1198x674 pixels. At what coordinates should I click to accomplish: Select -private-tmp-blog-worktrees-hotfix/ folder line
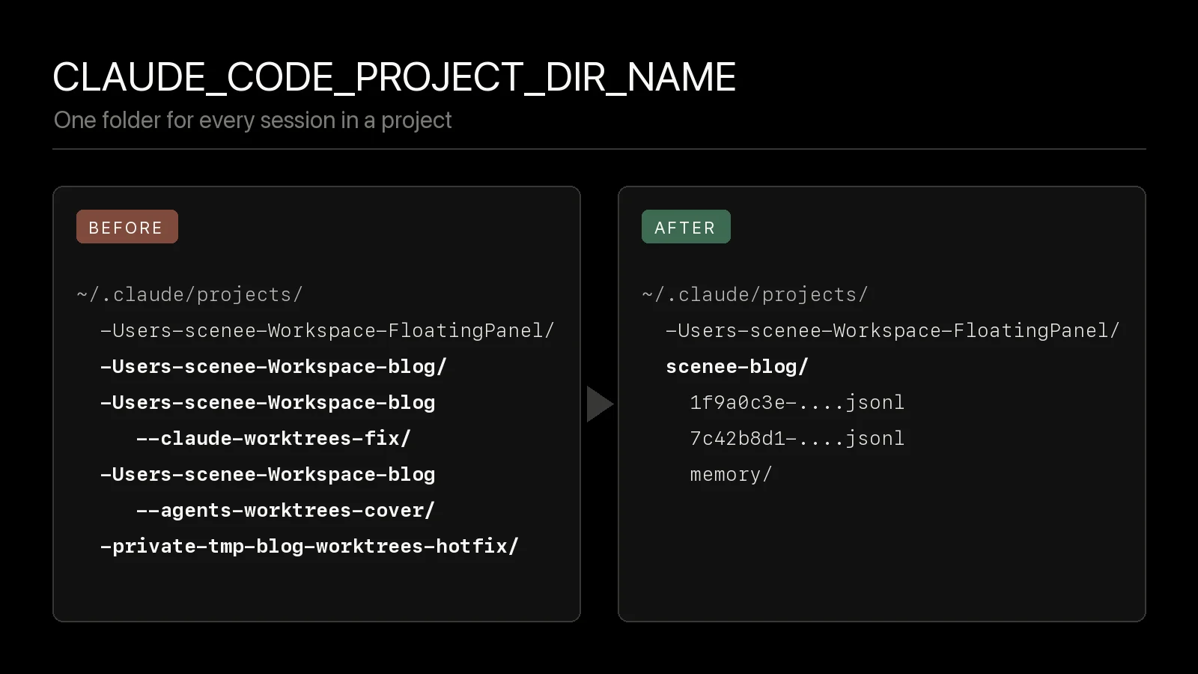[309, 546]
